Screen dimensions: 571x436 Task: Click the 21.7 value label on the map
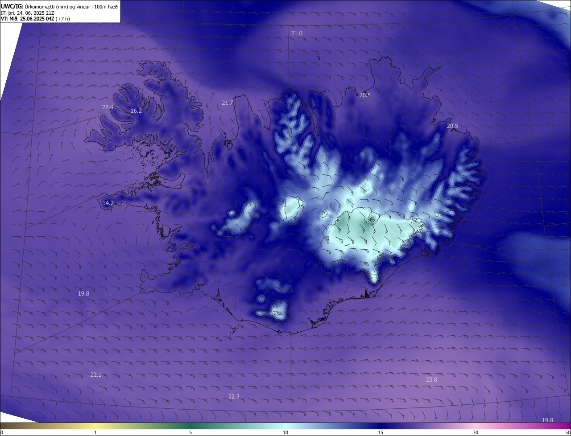click(x=228, y=103)
